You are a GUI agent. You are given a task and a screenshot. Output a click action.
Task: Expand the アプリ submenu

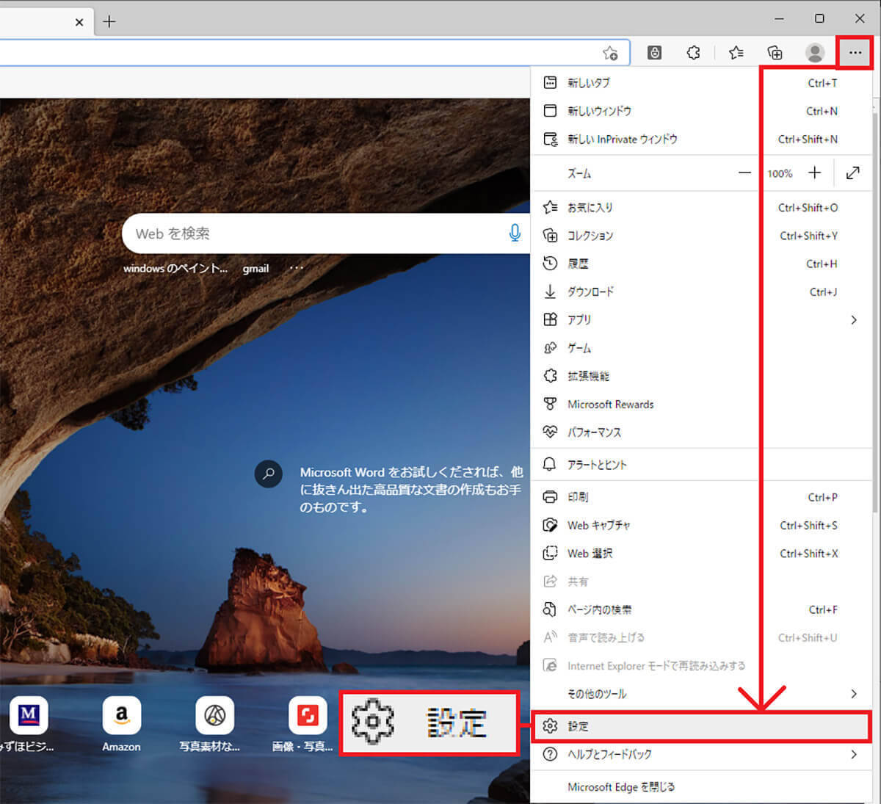tap(853, 319)
